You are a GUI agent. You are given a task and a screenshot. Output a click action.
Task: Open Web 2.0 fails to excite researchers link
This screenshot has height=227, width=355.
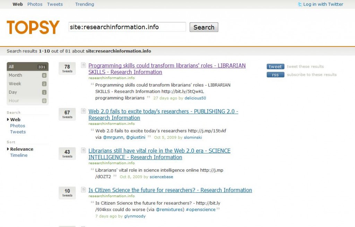(x=163, y=115)
